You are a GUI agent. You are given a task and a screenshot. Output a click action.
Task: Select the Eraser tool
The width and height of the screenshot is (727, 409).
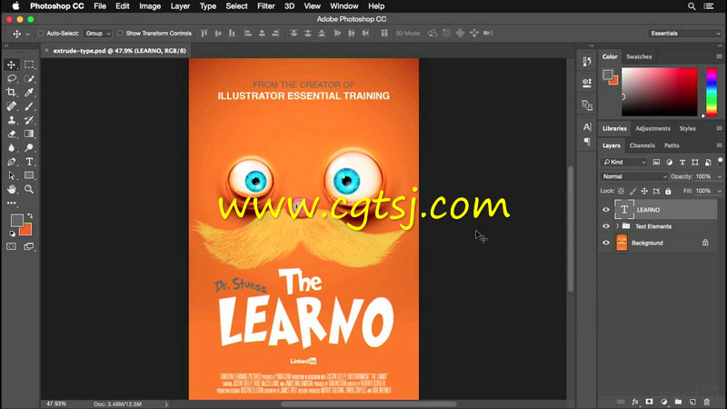click(x=12, y=134)
